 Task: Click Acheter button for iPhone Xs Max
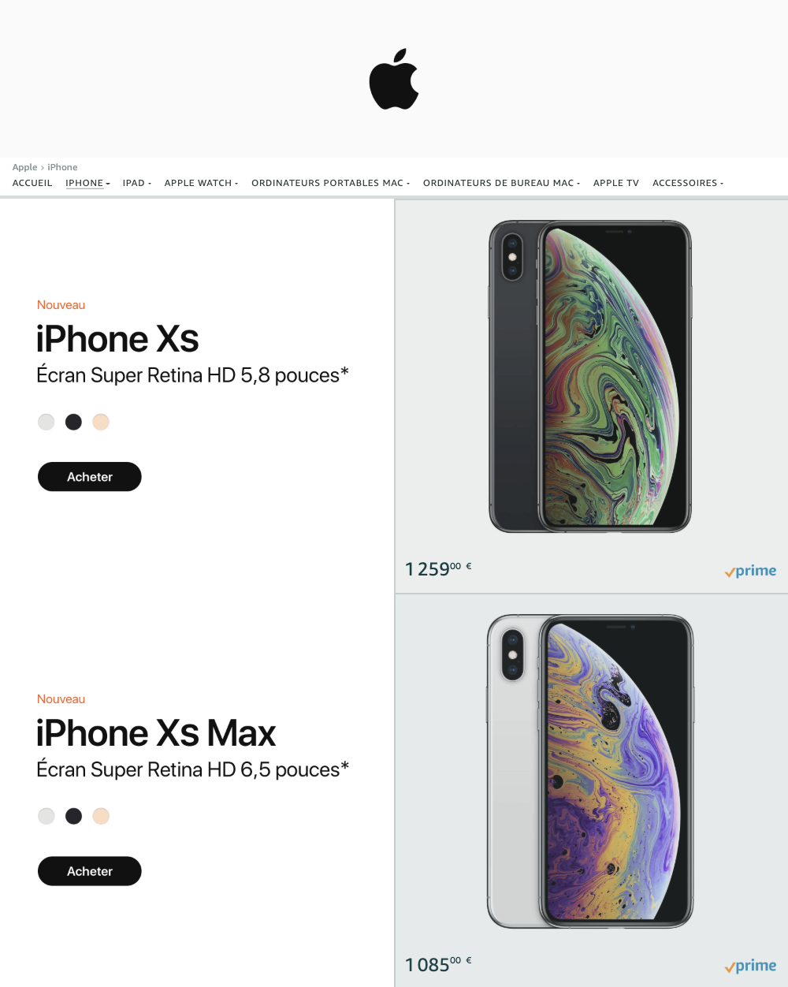90,871
